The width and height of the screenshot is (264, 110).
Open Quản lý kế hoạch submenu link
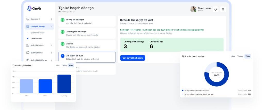(x=37, y=33)
